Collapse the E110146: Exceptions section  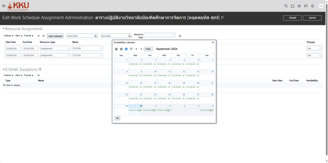point(4,70)
